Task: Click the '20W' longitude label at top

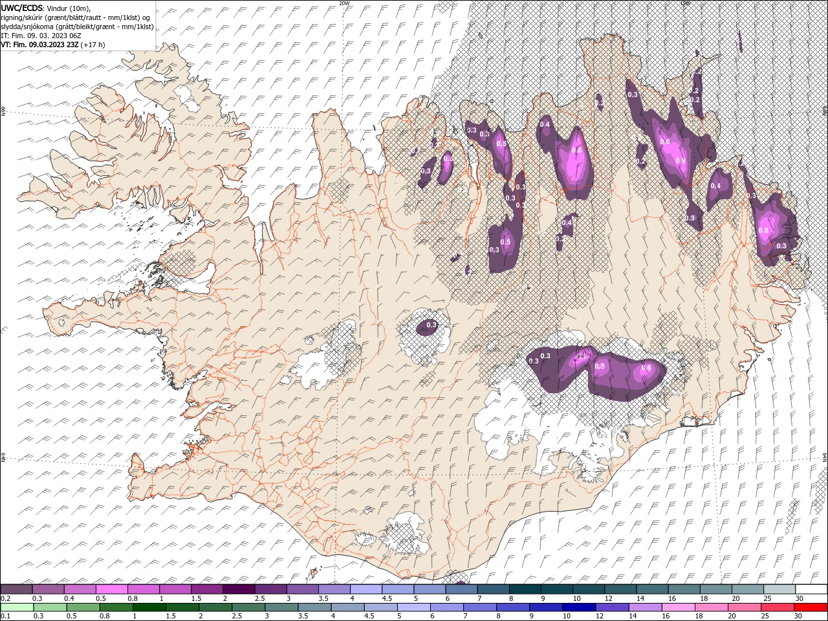Action: (344, 3)
